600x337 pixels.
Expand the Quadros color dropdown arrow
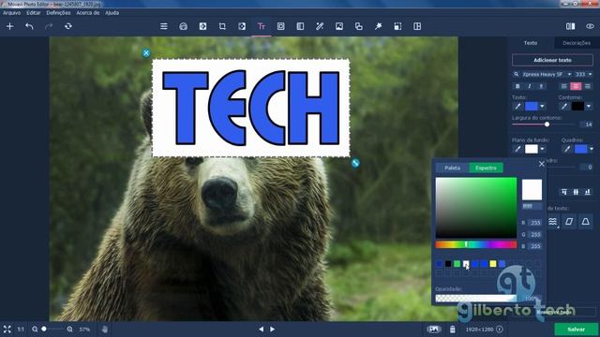592,149
